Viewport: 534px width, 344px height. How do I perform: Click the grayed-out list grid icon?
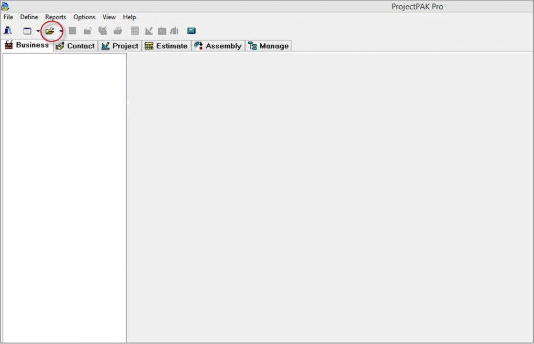click(135, 31)
